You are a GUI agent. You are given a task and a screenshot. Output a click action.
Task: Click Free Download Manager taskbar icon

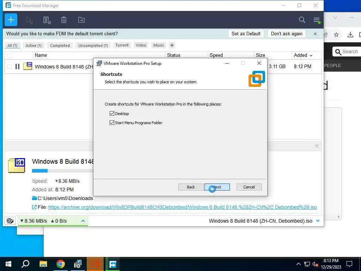(x=112, y=264)
